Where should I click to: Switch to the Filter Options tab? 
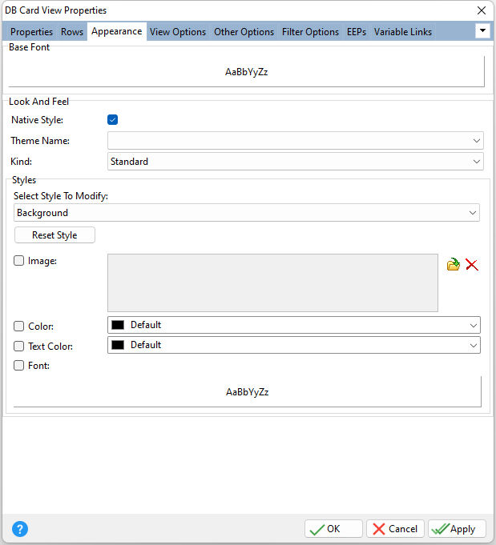tap(310, 32)
